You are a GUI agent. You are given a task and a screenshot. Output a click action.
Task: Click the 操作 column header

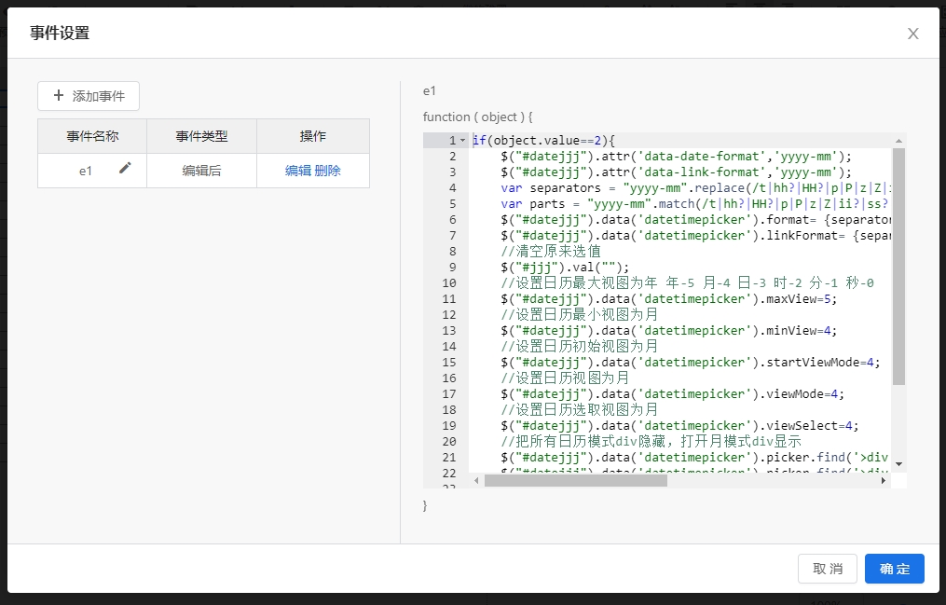coord(313,136)
